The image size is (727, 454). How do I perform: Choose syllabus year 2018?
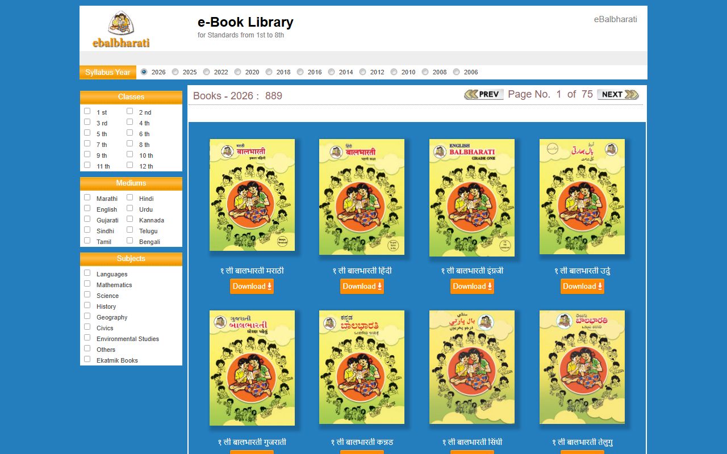pos(269,72)
